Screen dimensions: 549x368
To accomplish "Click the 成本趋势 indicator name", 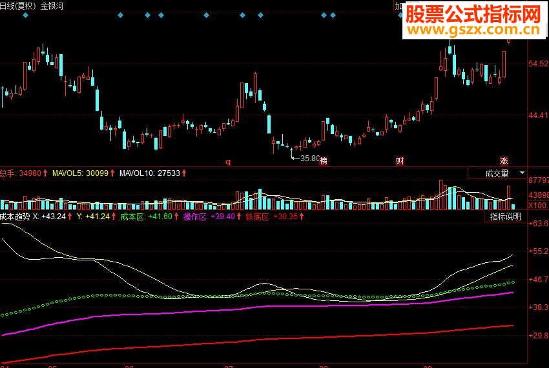I will click(15, 217).
